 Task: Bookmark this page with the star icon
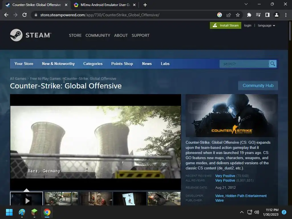pos(238,15)
